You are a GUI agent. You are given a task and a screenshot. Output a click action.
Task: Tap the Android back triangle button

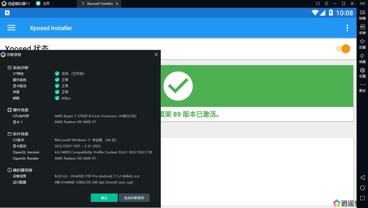(x=362, y=177)
